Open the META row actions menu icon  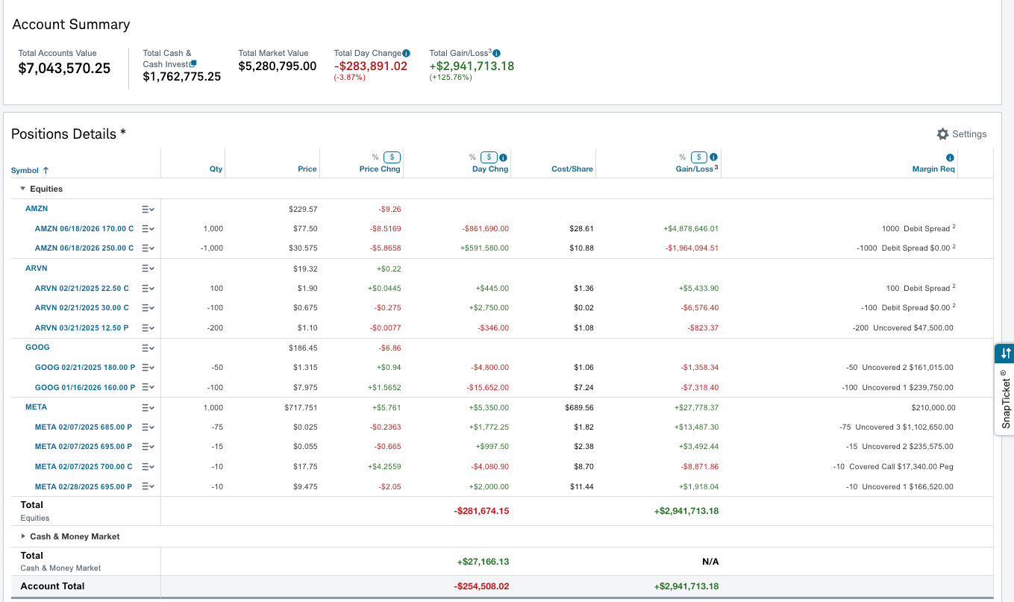tap(148, 407)
